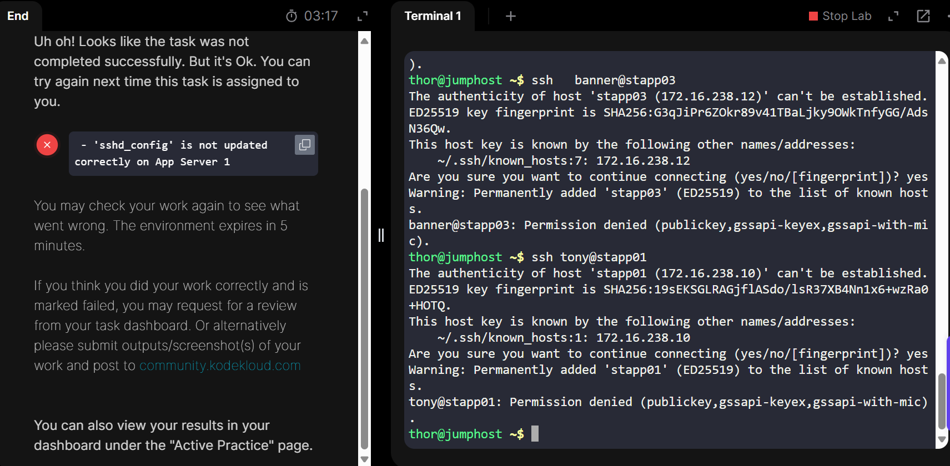Grab the panel divider resize handle
Viewport: 950px width, 466px height.
381,235
